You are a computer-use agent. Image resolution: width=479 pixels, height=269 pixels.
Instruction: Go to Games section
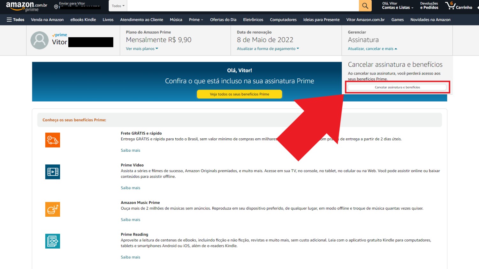(x=398, y=19)
